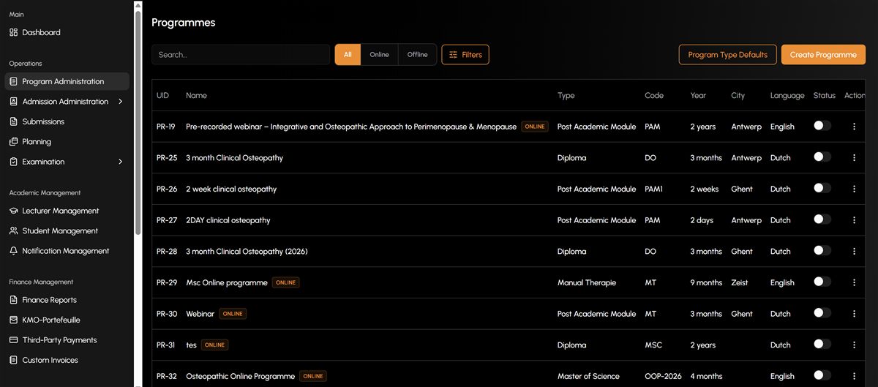Click programme name 3 month Clinical Osteopathy (2026)

tap(247, 252)
